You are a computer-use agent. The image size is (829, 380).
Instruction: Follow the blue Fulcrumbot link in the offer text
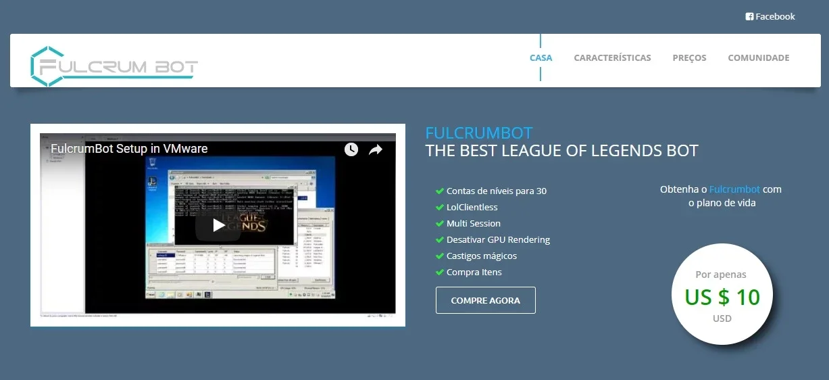(734, 189)
